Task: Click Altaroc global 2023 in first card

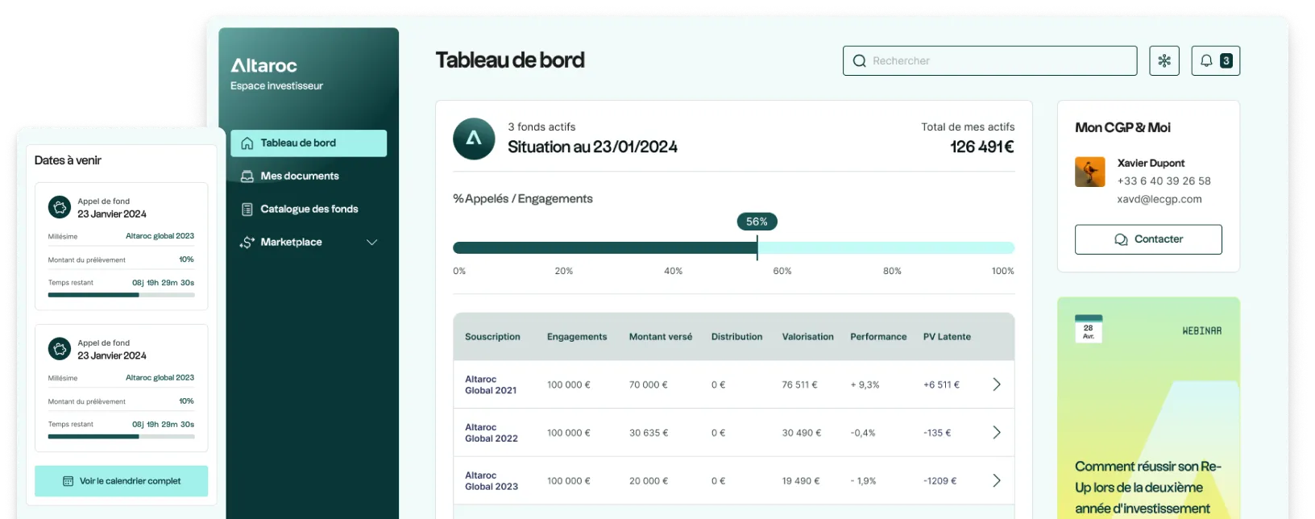Action: (160, 236)
